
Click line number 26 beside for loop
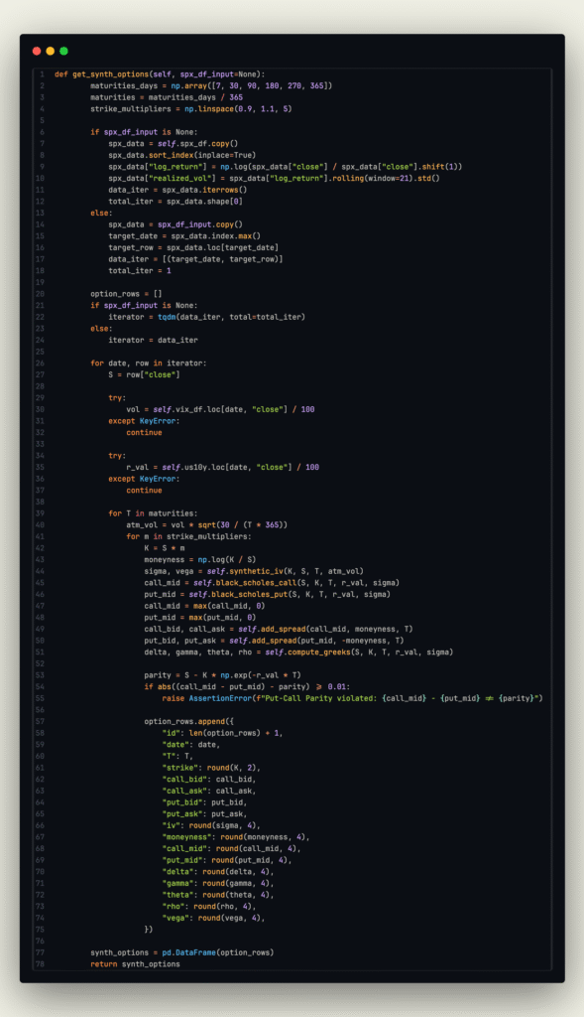[41, 363]
